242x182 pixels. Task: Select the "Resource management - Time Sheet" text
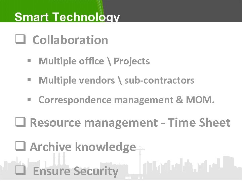(x=130, y=123)
